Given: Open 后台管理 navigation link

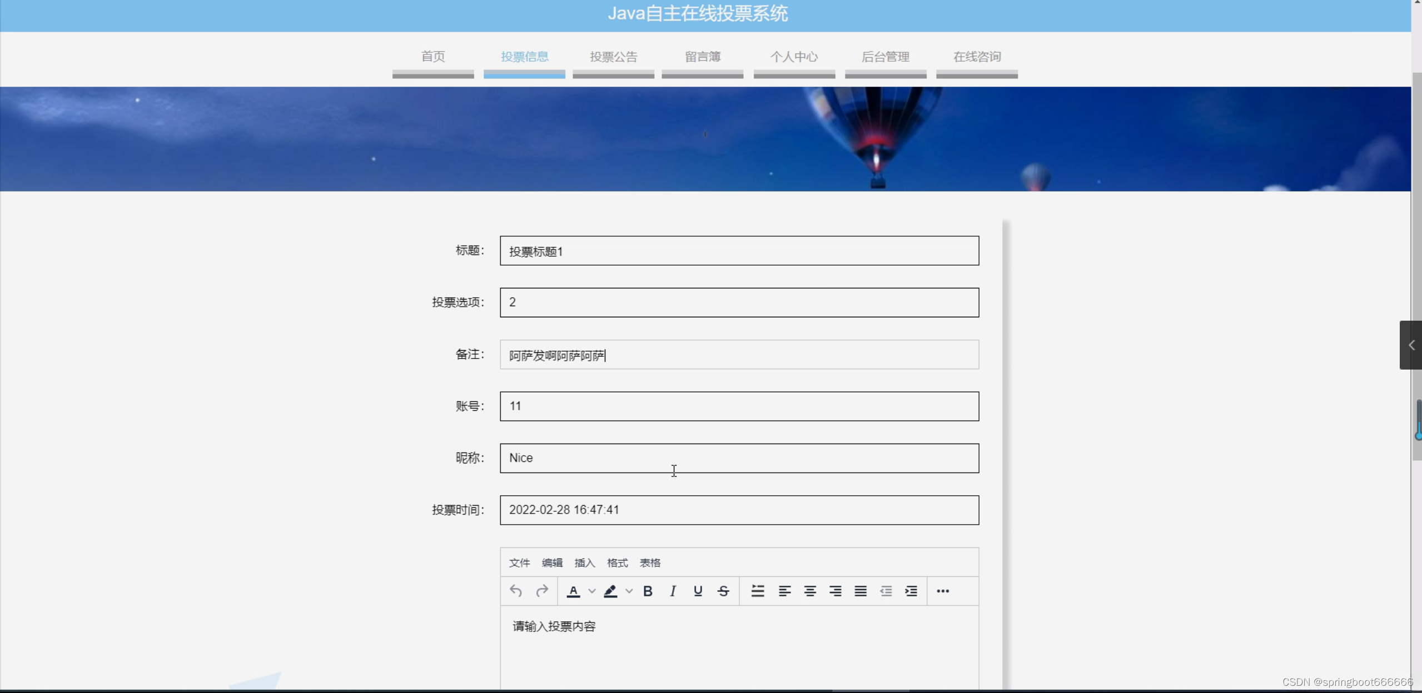Looking at the screenshot, I should (885, 57).
